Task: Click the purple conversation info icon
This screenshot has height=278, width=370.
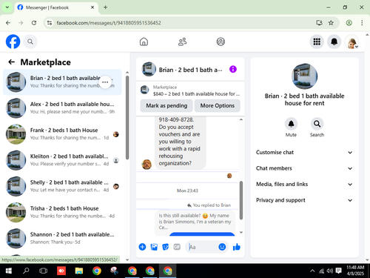Action: tap(233, 69)
